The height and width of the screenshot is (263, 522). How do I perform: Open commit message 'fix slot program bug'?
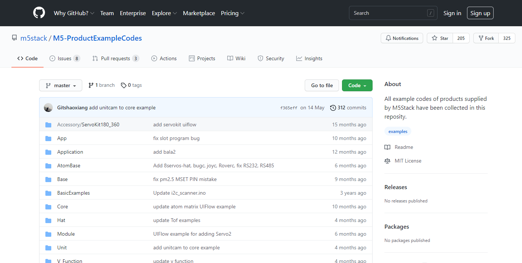coord(176,138)
